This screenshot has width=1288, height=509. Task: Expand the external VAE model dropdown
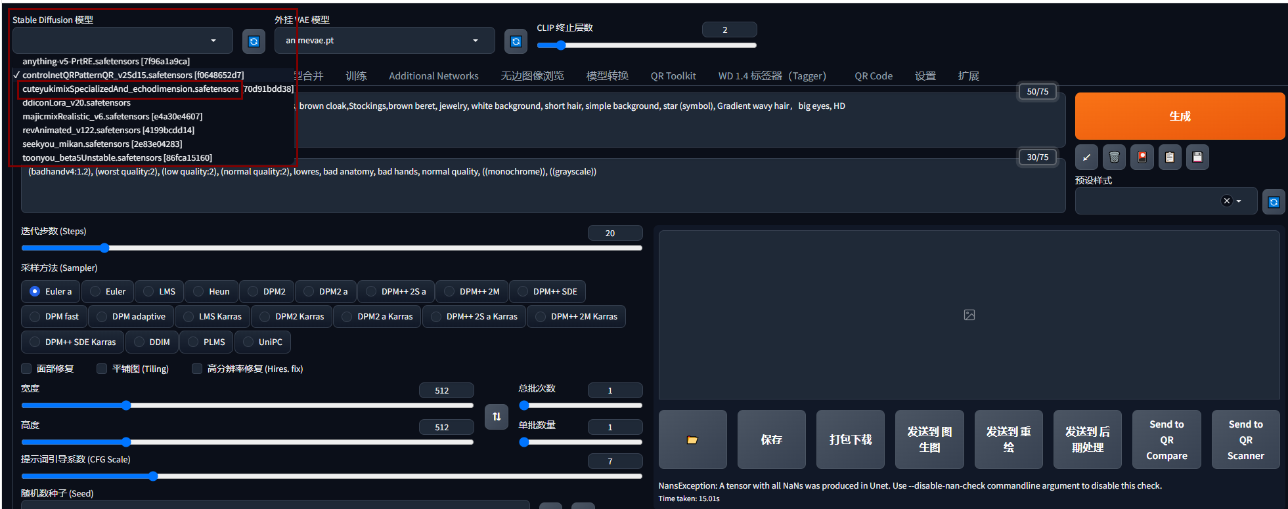click(x=385, y=41)
